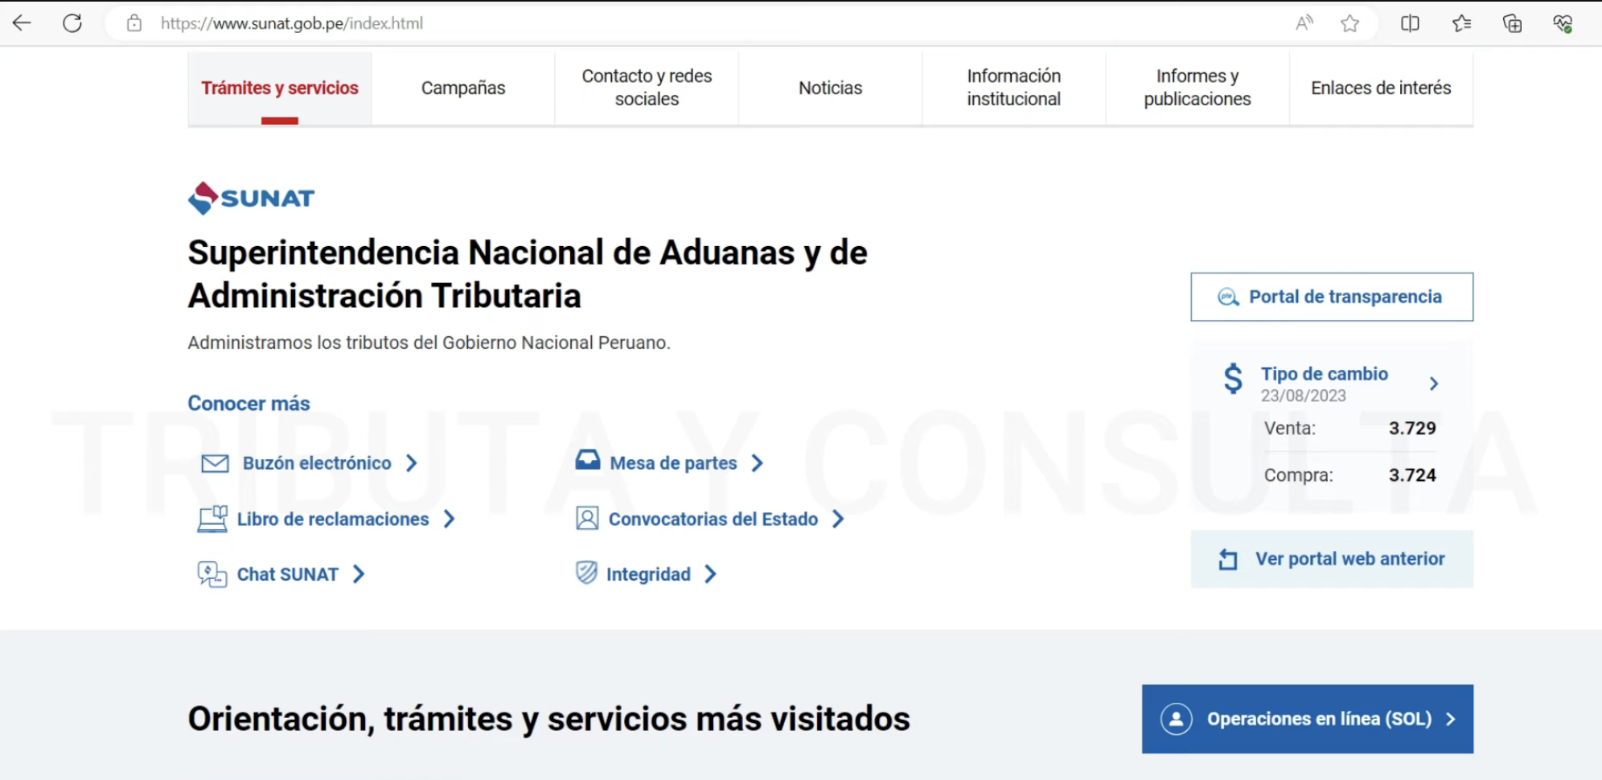Open Operaciones en línea (SOL)

coord(1308,719)
